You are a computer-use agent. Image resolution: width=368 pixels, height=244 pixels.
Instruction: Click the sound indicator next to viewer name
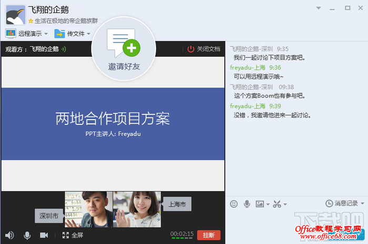click(64, 49)
